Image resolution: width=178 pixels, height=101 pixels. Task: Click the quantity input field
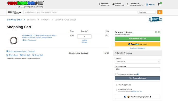tap(84, 36)
